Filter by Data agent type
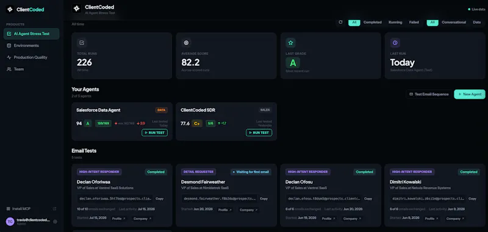This screenshot has width=488, height=232. coord(477,23)
